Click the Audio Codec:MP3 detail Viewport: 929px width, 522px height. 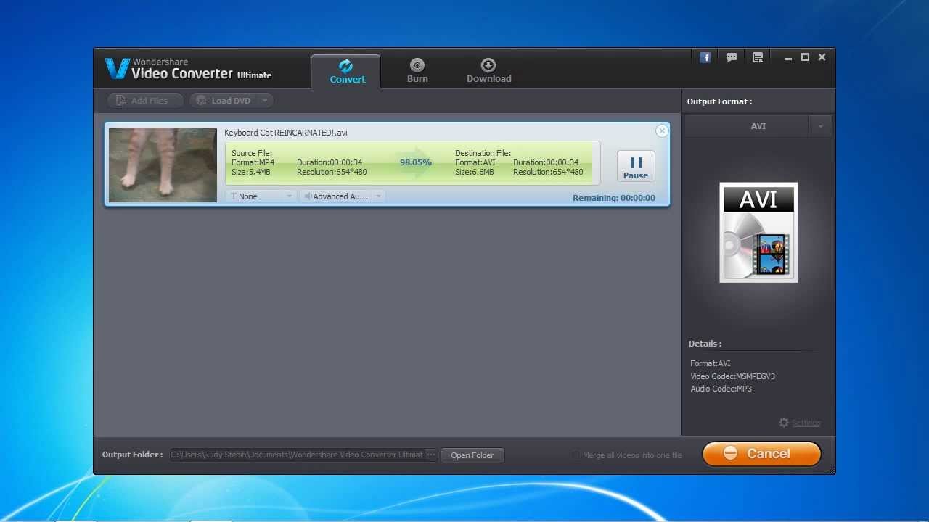point(721,389)
